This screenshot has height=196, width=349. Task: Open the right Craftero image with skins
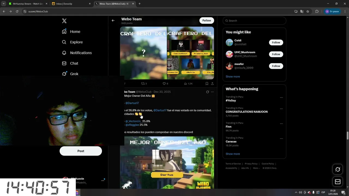[x=191, y=53]
